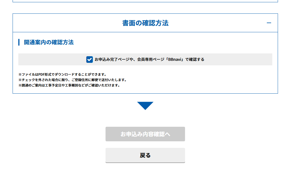This screenshot has width=290, height=175.
Task: Click the note about 郵便で送付
Action: (x=72, y=80)
